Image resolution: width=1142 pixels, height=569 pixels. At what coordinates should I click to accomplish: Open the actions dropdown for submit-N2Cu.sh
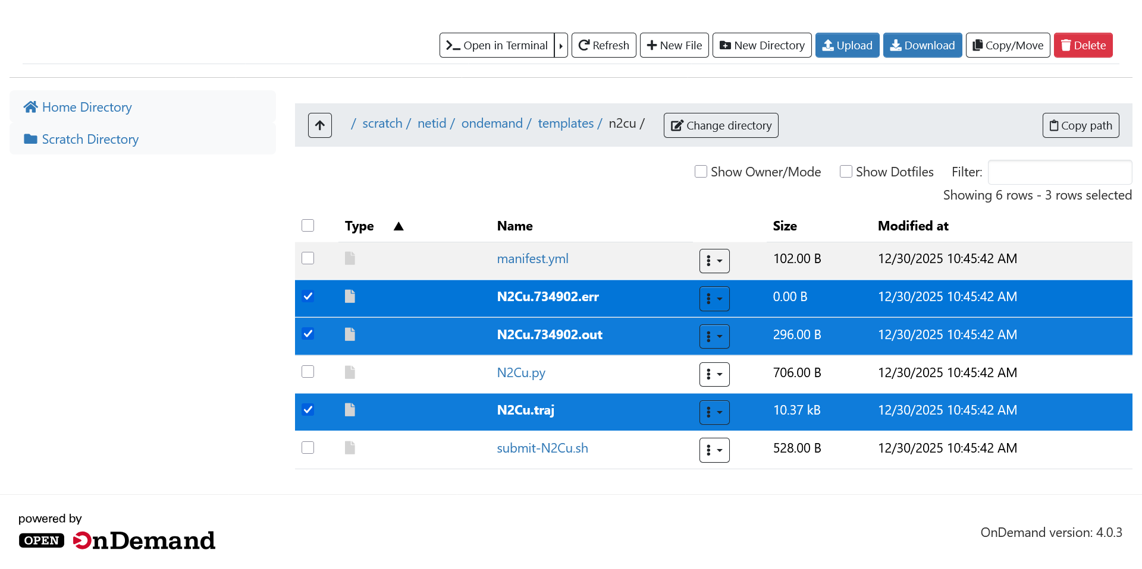click(x=714, y=450)
